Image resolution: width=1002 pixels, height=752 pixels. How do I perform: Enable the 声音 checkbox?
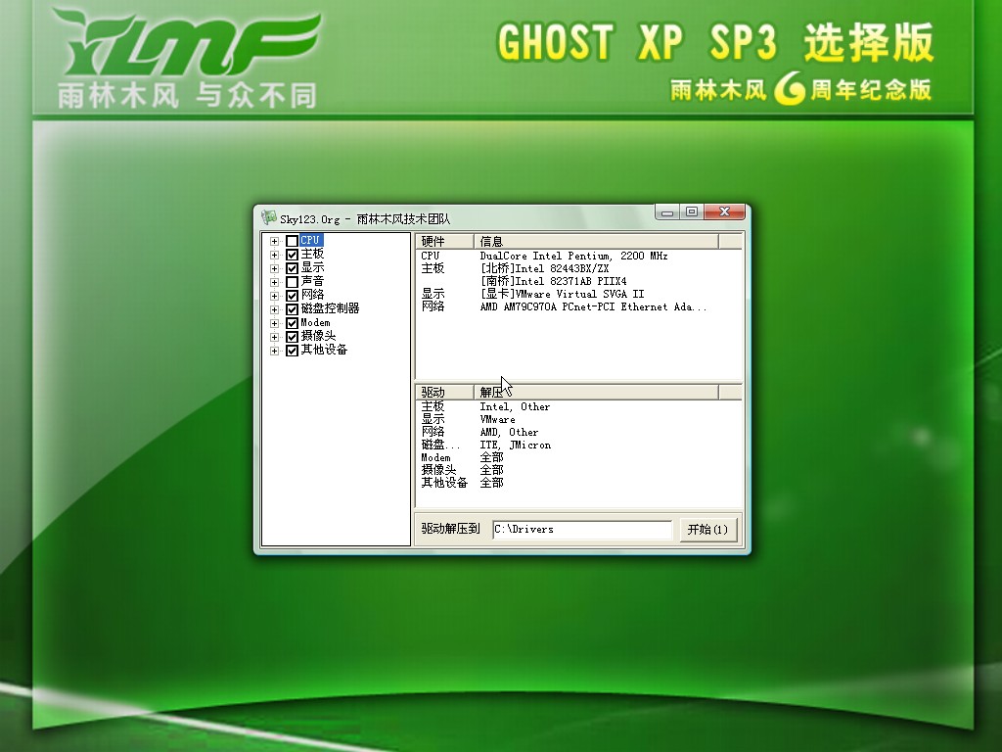(x=292, y=282)
